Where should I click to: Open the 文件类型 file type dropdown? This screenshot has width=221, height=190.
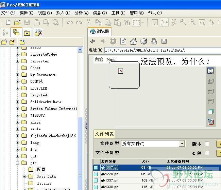point(182,144)
